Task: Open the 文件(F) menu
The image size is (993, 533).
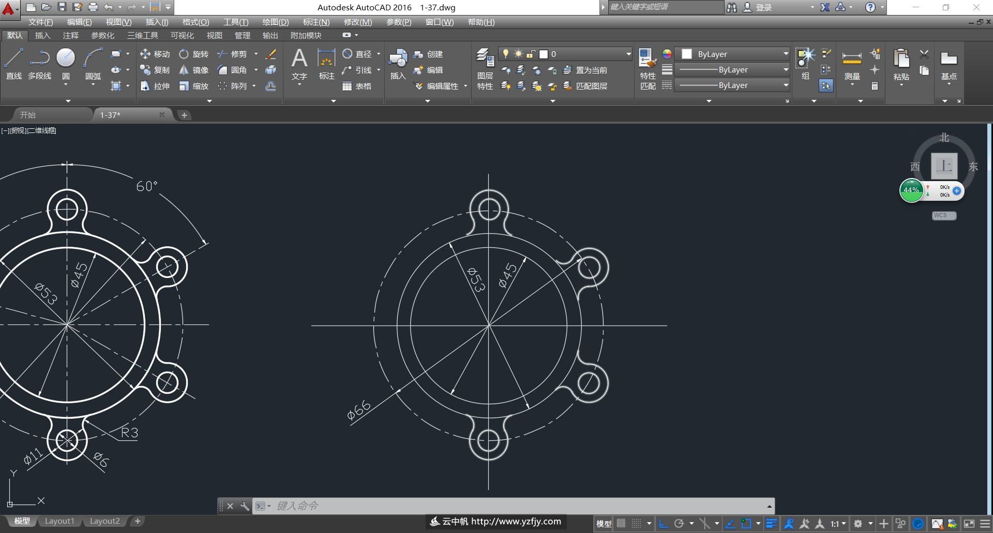Action: [40, 22]
